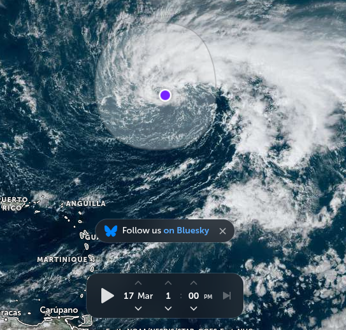Screen dimensions: 346x330
Task: Start the satellite animation playback
Action: tap(108, 296)
